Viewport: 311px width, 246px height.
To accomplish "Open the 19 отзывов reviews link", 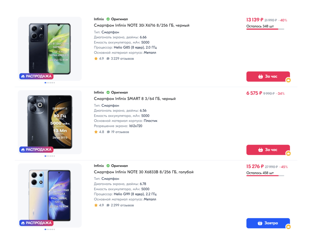I will click(x=120, y=132).
